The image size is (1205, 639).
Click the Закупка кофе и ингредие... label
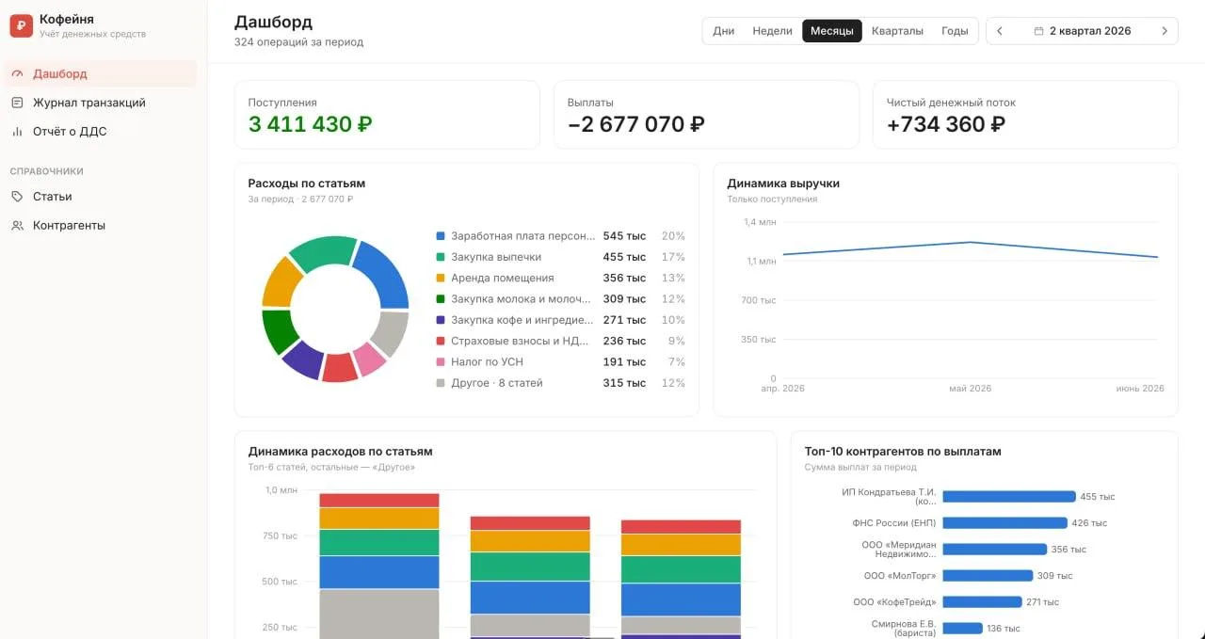coord(522,320)
